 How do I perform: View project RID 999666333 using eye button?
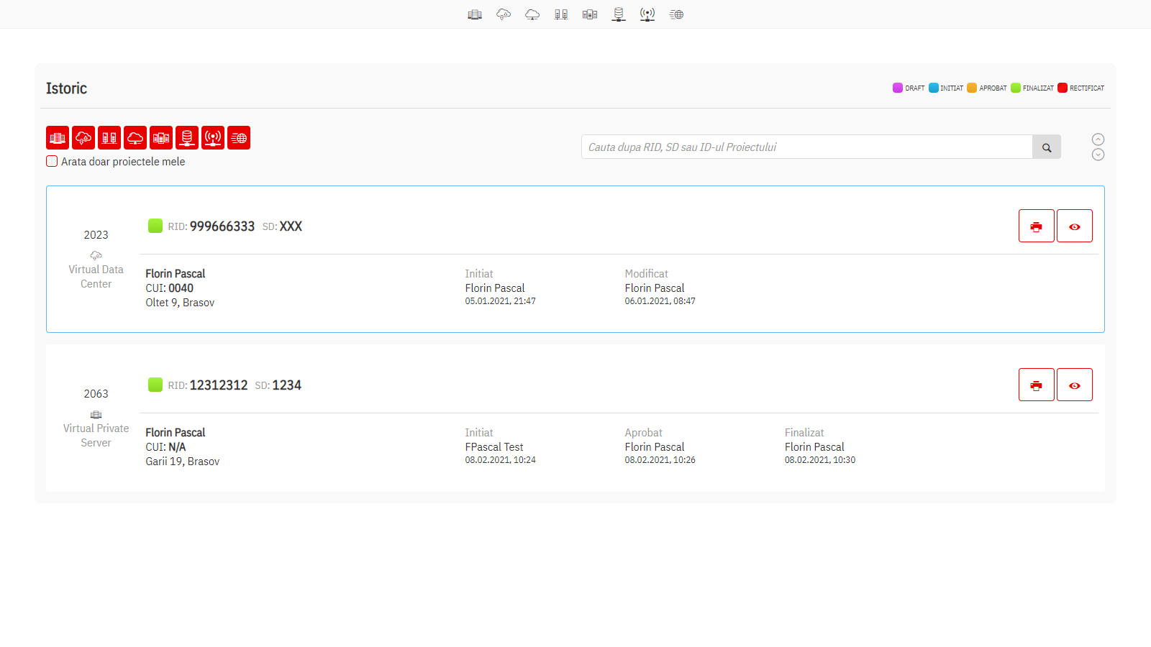[1074, 226]
